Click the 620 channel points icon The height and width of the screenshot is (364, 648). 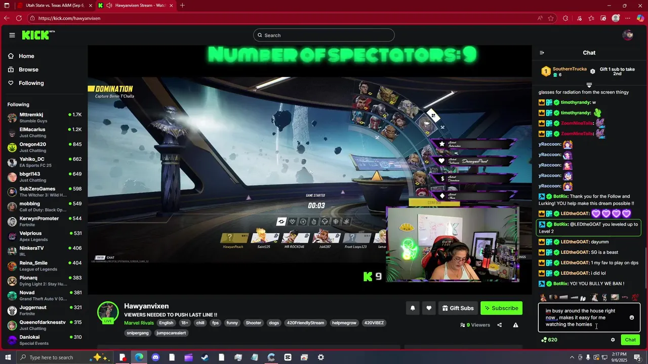click(x=544, y=340)
